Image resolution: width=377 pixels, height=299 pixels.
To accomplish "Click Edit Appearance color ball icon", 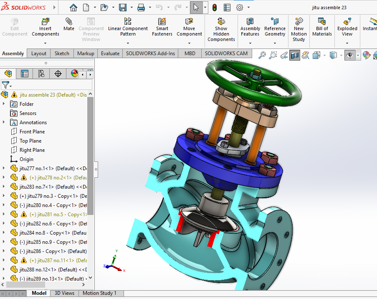I will [367, 55].
